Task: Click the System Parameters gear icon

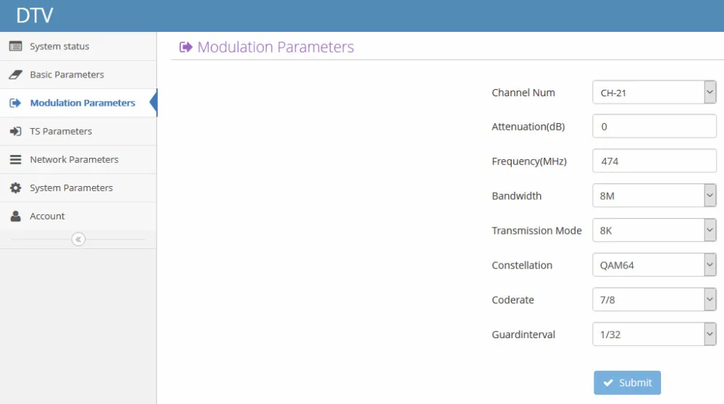Action: click(15, 188)
